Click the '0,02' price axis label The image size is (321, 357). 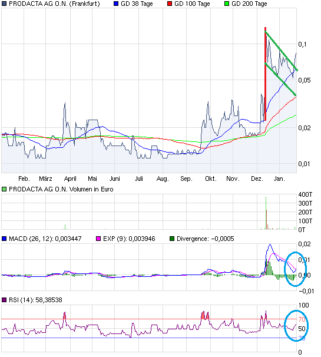pos(305,128)
